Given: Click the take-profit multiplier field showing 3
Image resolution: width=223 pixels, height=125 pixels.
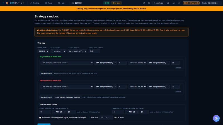Looking at the screenshot, I should tap(118, 112).
